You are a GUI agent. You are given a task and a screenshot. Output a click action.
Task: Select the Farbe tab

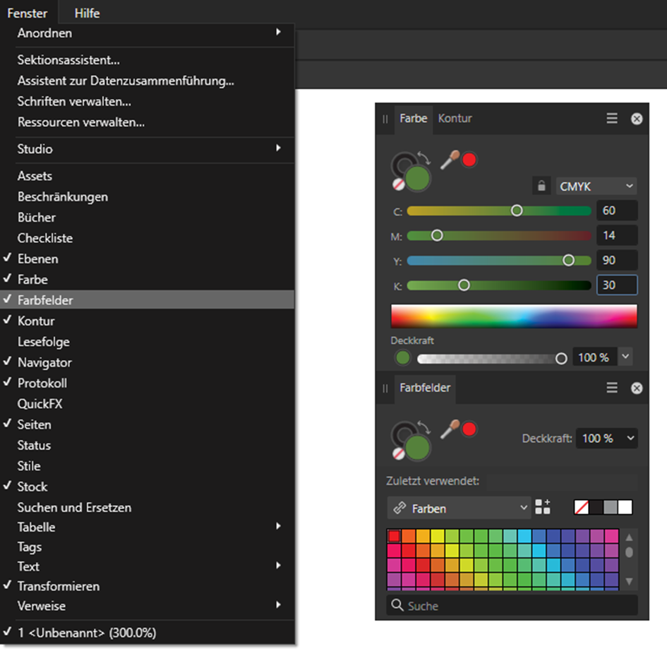click(413, 119)
